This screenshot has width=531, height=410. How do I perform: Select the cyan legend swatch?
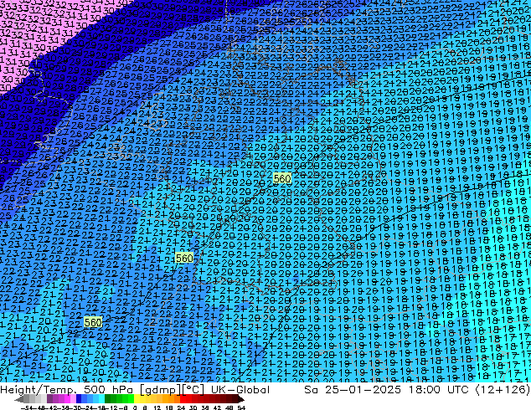[102, 399]
